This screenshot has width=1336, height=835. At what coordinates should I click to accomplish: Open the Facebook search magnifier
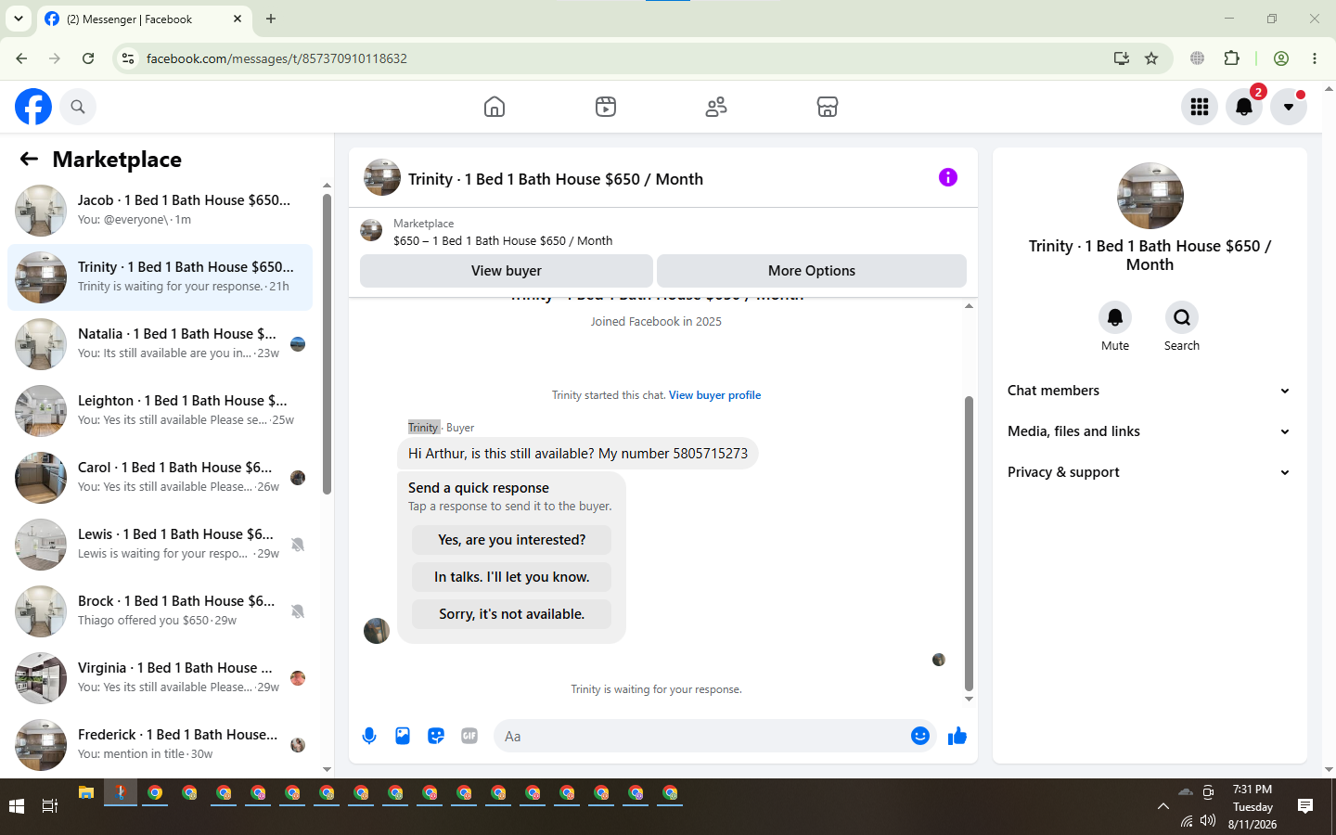click(x=78, y=107)
